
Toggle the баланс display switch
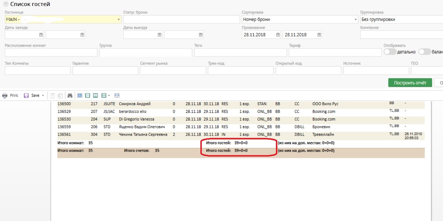coord(425,52)
